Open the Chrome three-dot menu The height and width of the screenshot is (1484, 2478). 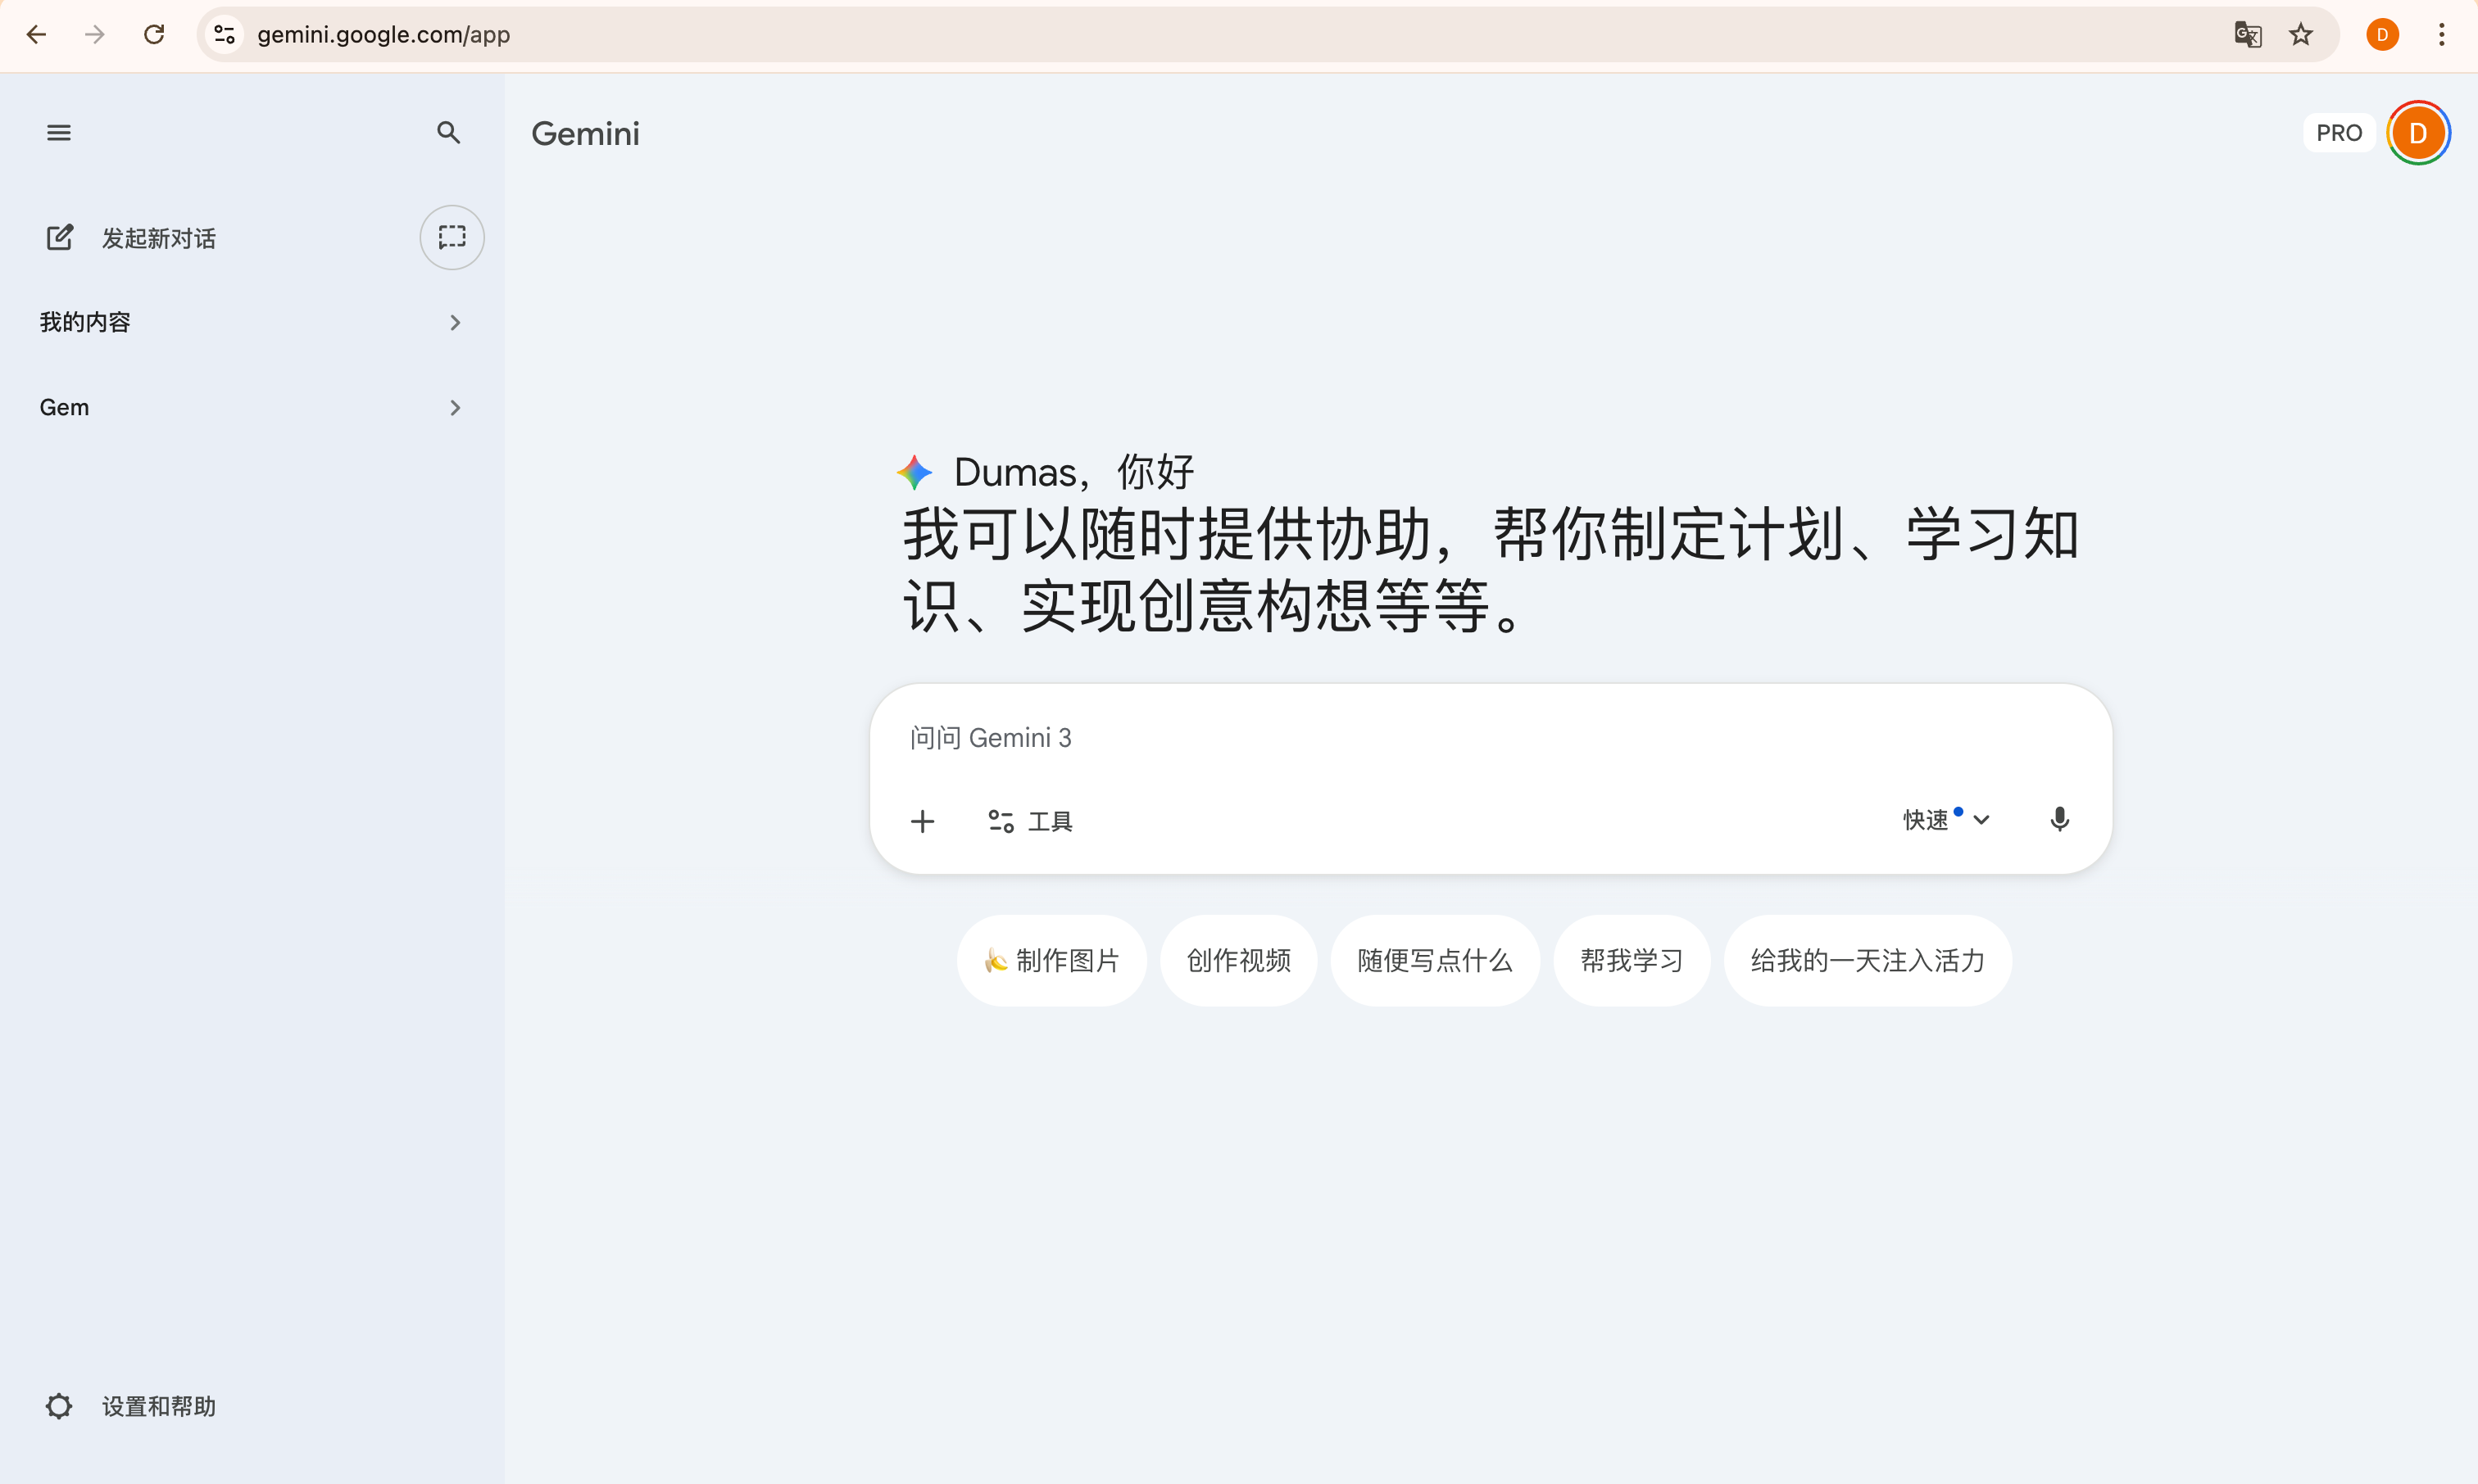pos(2441,33)
